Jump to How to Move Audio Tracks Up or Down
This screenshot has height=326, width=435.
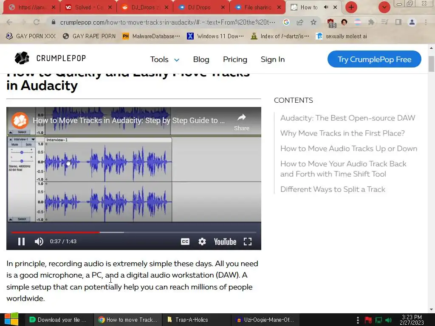coord(349,148)
